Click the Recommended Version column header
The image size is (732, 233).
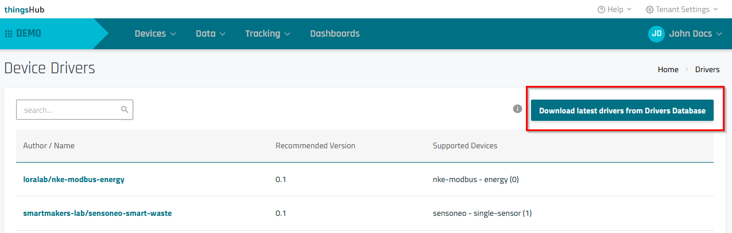(315, 145)
